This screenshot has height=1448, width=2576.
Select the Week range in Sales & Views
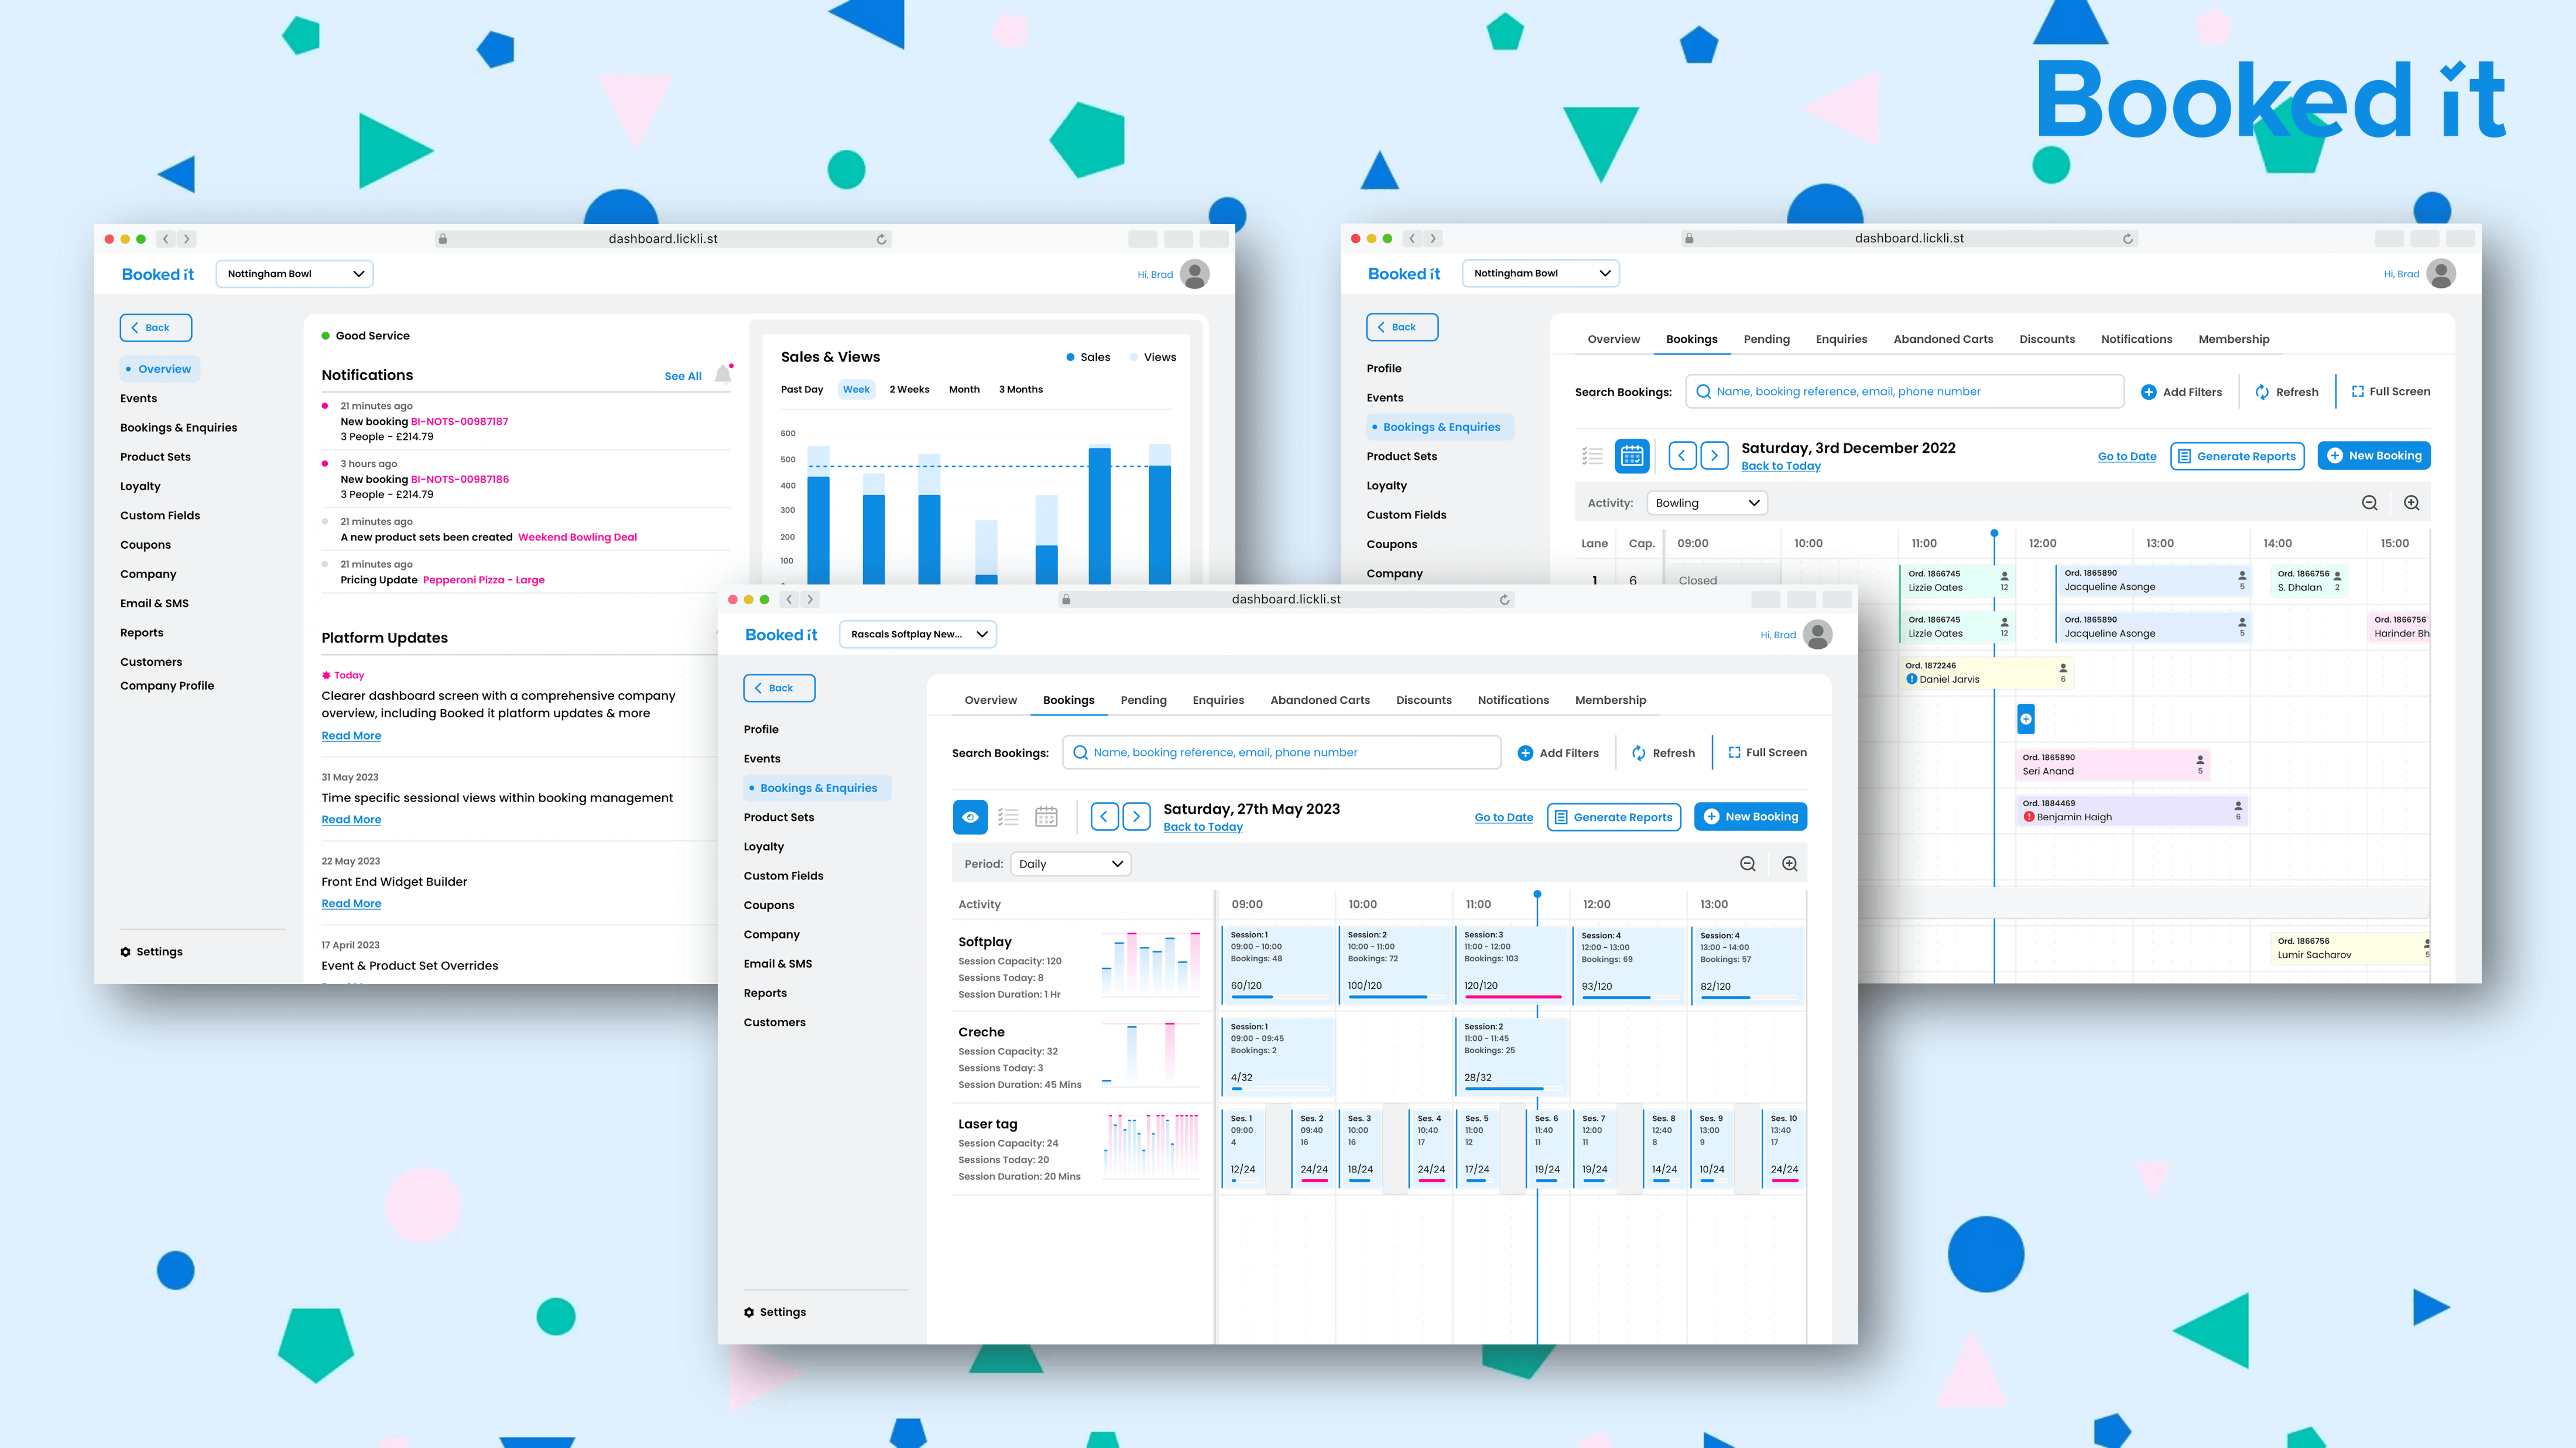pyautogui.click(x=856, y=390)
